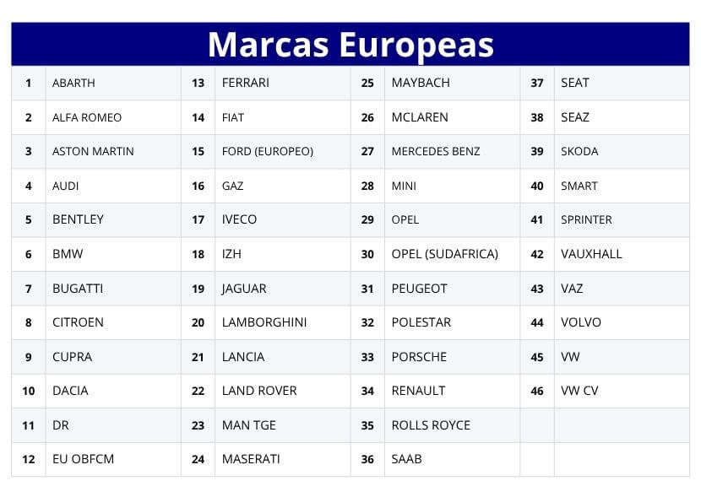Select the MASERATI cell
Screen dimensions: 701x481
[283, 459]
